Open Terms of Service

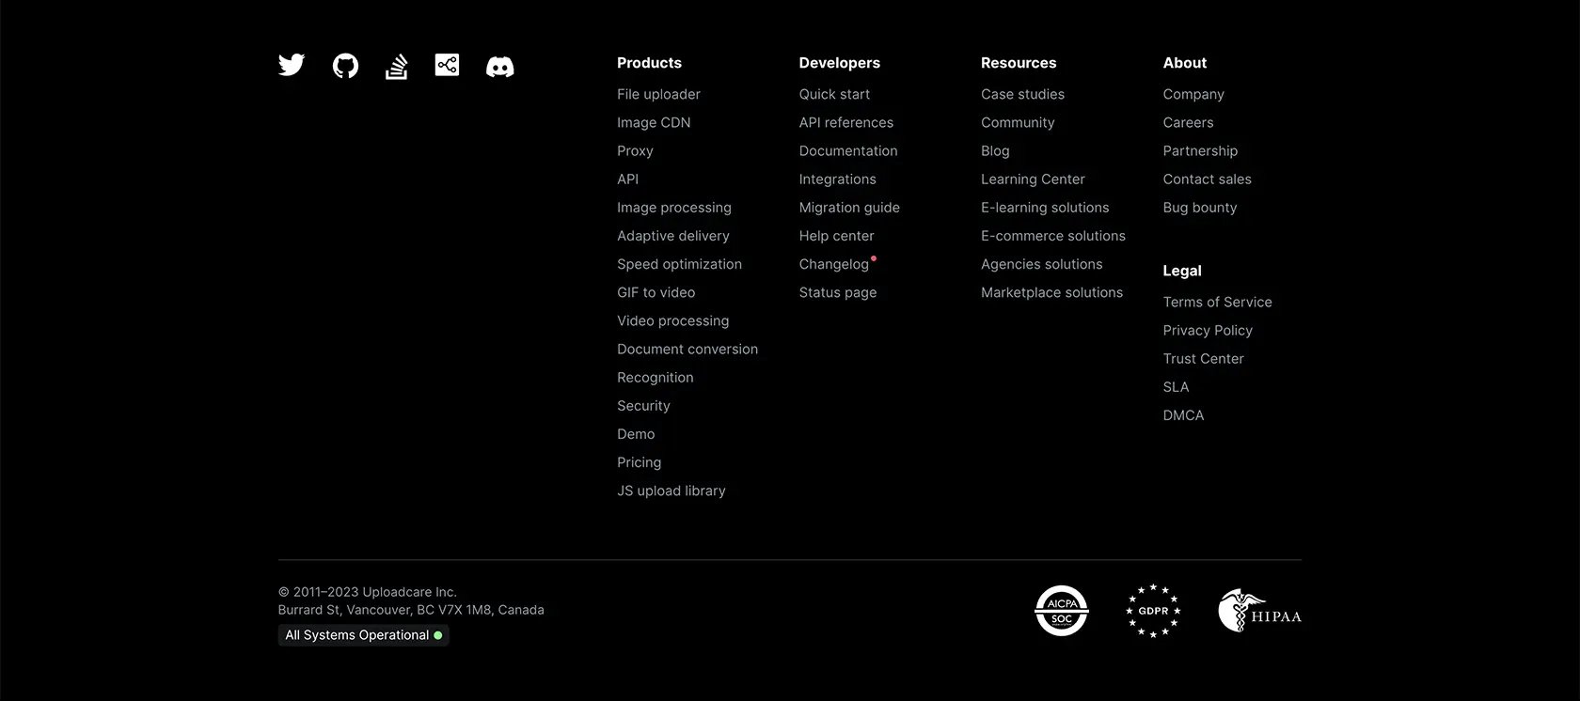click(1217, 302)
